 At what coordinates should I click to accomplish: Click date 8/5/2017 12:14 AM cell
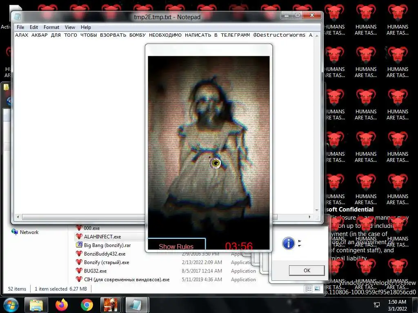click(202, 271)
